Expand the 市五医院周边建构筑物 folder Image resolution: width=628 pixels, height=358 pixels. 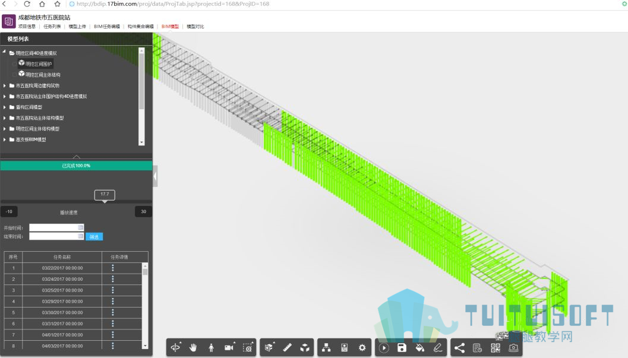[x=5, y=85]
